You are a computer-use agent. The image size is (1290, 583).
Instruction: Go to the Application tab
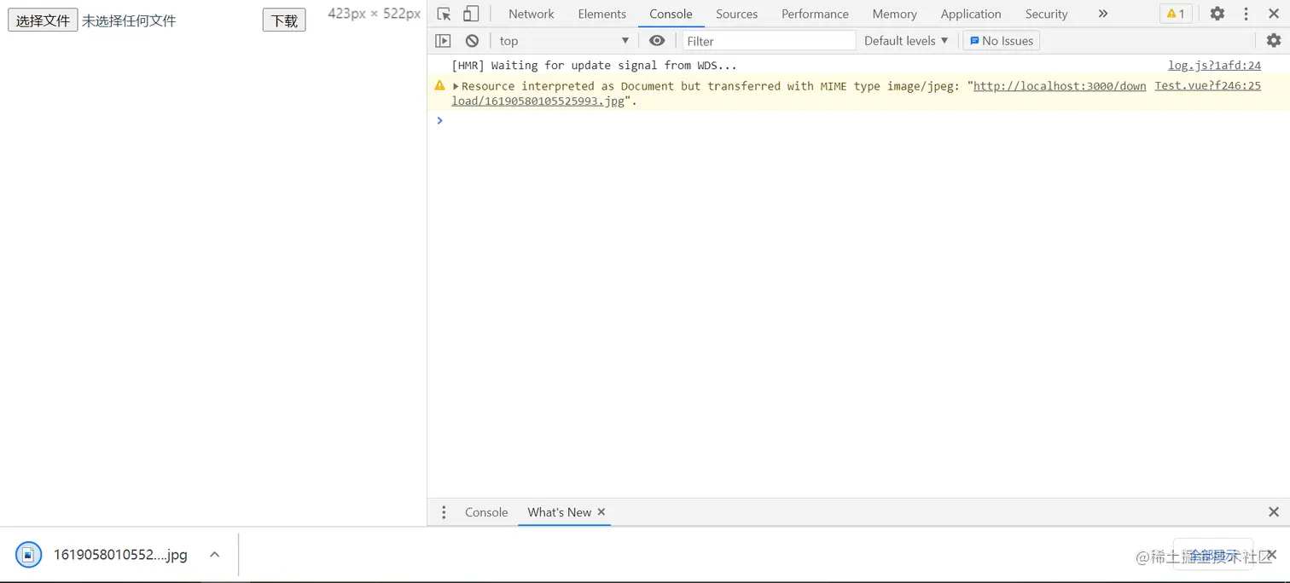click(x=970, y=14)
